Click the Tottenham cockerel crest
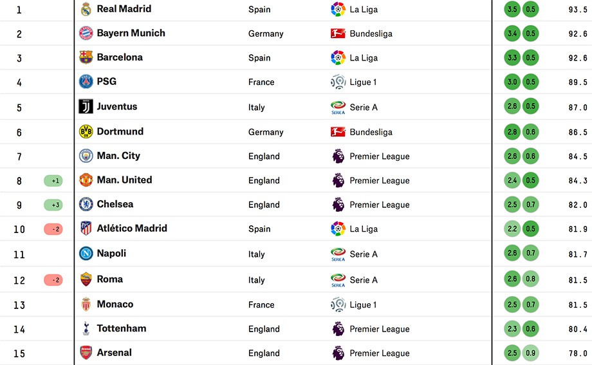 click(x=86, y=328)
